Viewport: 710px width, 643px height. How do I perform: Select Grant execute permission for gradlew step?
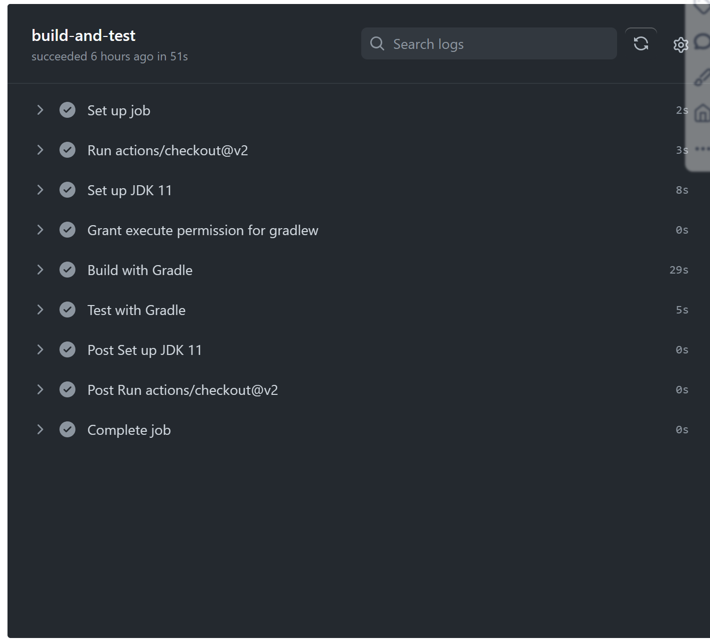tap(202, 231)
